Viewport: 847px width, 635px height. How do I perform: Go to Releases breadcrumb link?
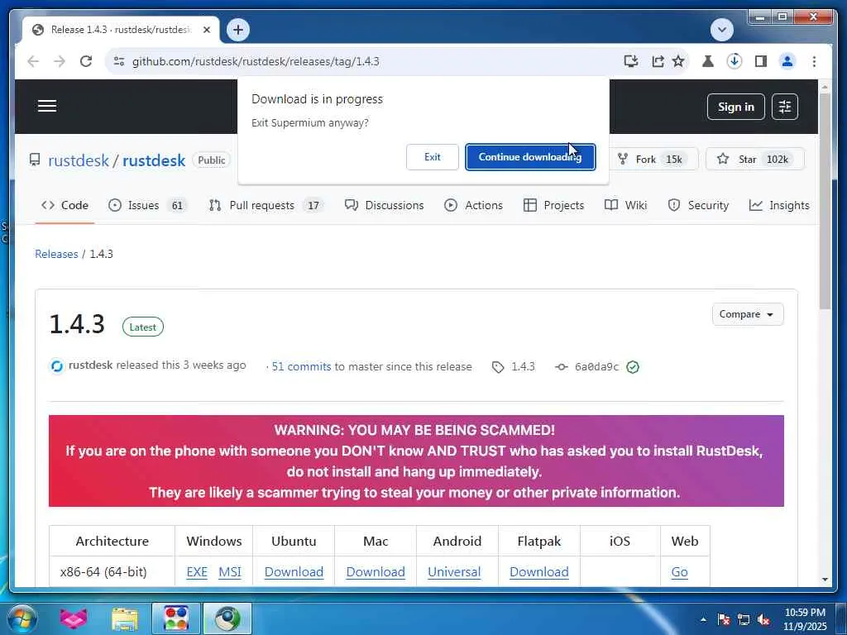56,254
